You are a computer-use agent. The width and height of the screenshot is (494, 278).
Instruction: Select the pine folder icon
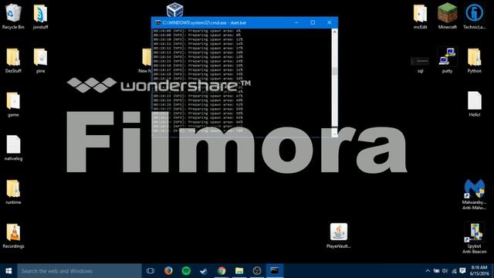[40, 60]
